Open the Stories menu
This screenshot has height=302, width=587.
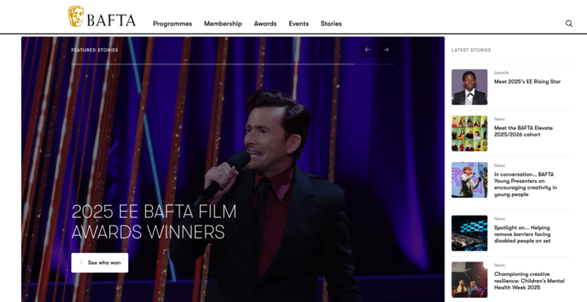click(331, 24)
